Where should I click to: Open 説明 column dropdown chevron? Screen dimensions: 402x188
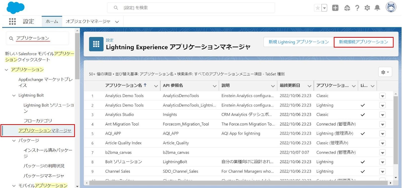click(273, 86)
